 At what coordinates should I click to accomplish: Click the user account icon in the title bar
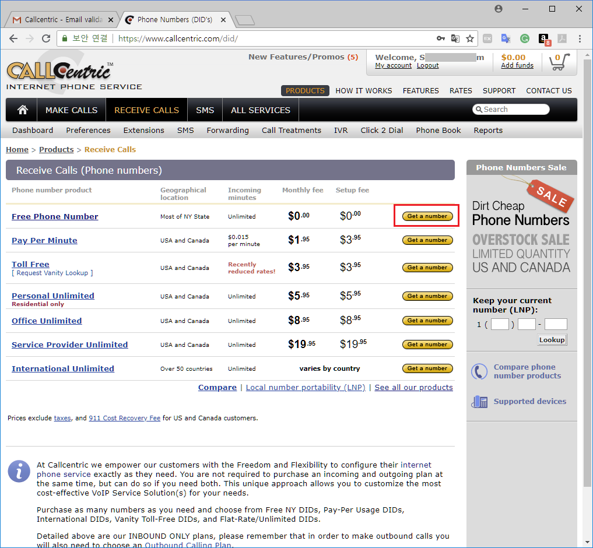pos(499,8)
